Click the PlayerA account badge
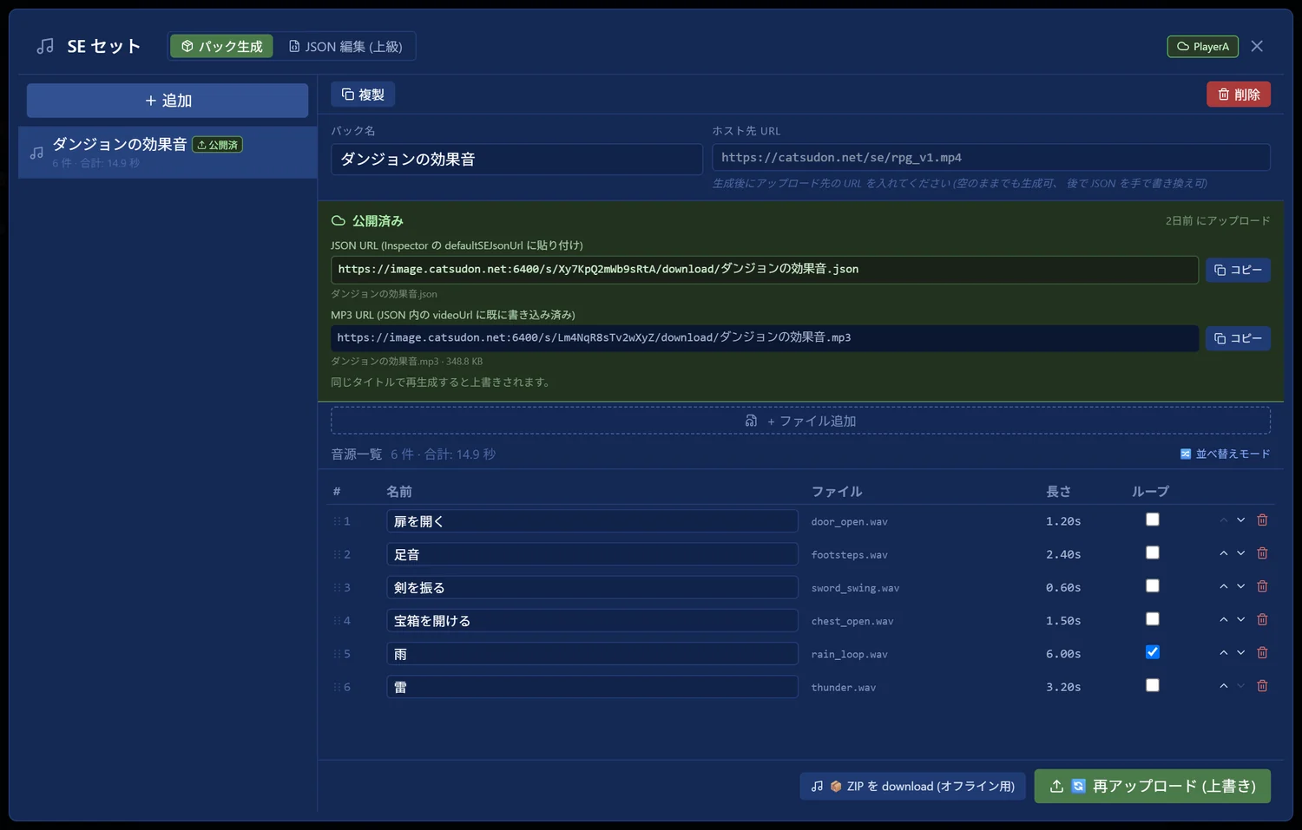Viewport: 1302px width, 830px height. click(x=1202, y=47)
